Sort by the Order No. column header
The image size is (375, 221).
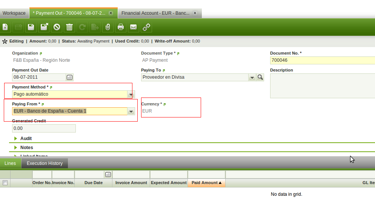(42, 183)
